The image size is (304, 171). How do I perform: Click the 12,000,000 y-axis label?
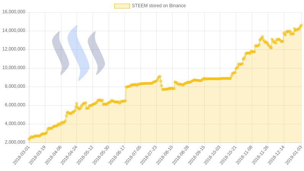pyautogui.click(x=14, y=49)
